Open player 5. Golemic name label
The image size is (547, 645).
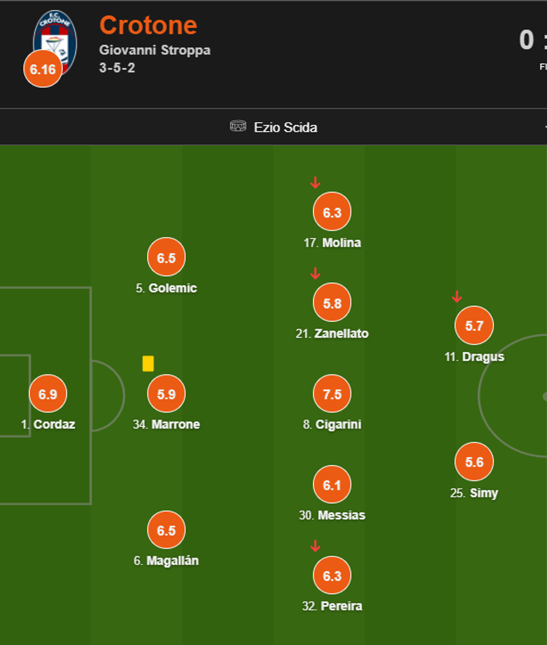pos(166,288)
